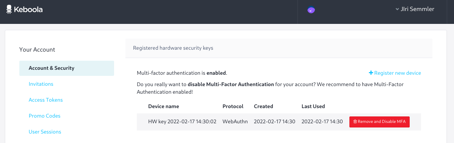Go to the Invitations section

click(x=41, y=84)
